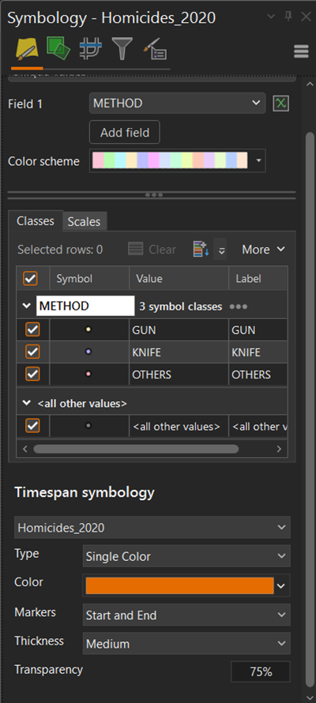Click the three dots after 3 symbol classes
Viewport: 316px width, 703px height.
click(238, 306)
